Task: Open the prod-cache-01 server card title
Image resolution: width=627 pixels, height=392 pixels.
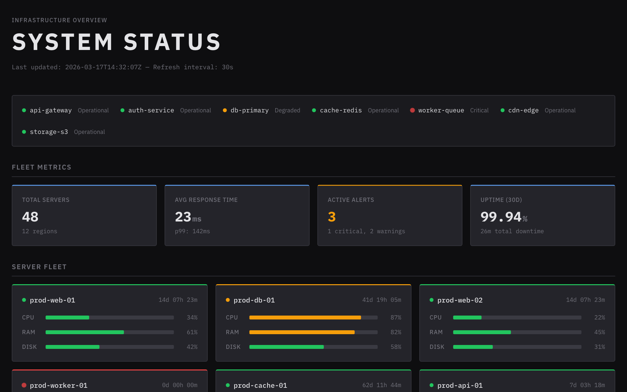Action: click(260, 385)
